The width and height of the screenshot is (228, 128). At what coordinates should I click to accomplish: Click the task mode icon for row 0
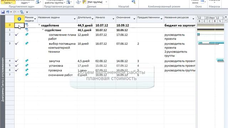click(27, 25)
